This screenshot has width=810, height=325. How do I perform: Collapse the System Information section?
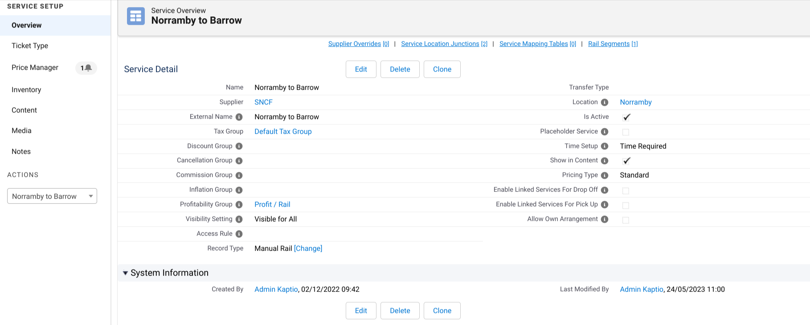click(126, 273)
